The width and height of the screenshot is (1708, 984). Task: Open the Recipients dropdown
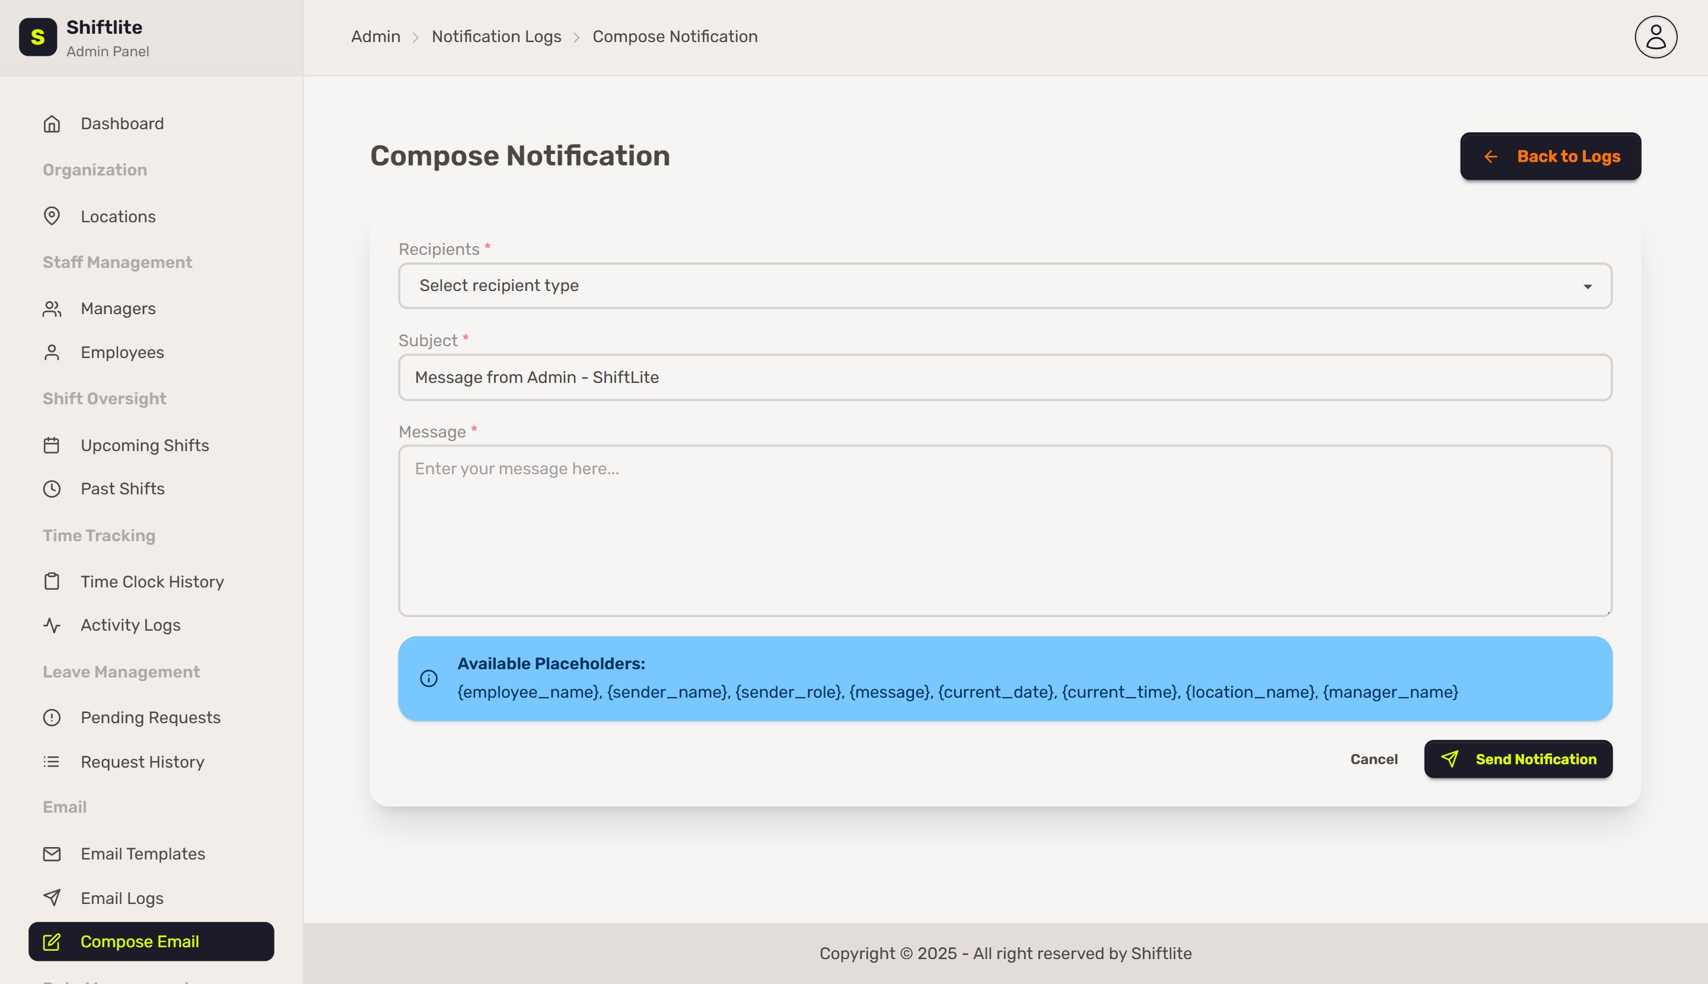pyautogui.click(x=1004, y=286)
